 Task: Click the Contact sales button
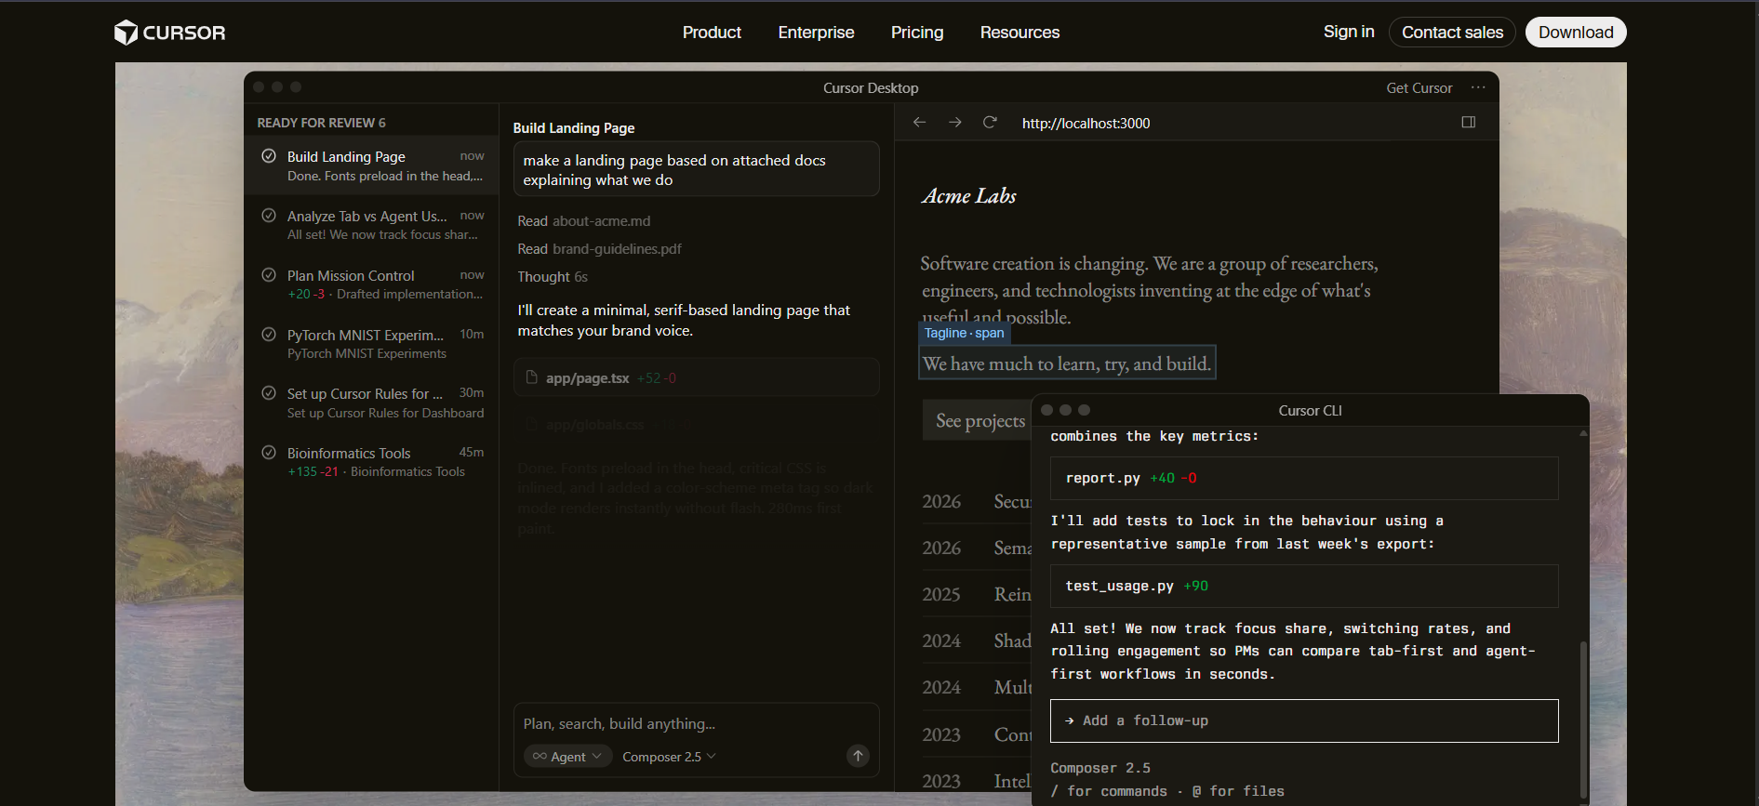1452,33
